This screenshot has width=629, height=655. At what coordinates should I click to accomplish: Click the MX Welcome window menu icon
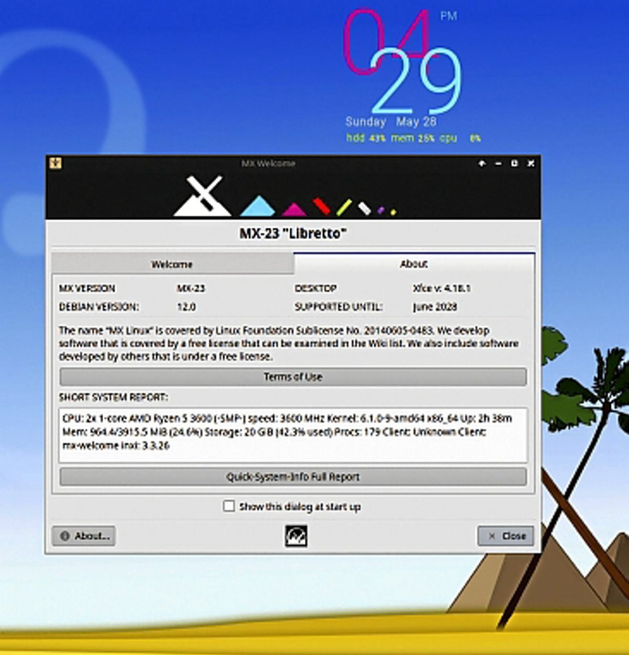(56, 163)
